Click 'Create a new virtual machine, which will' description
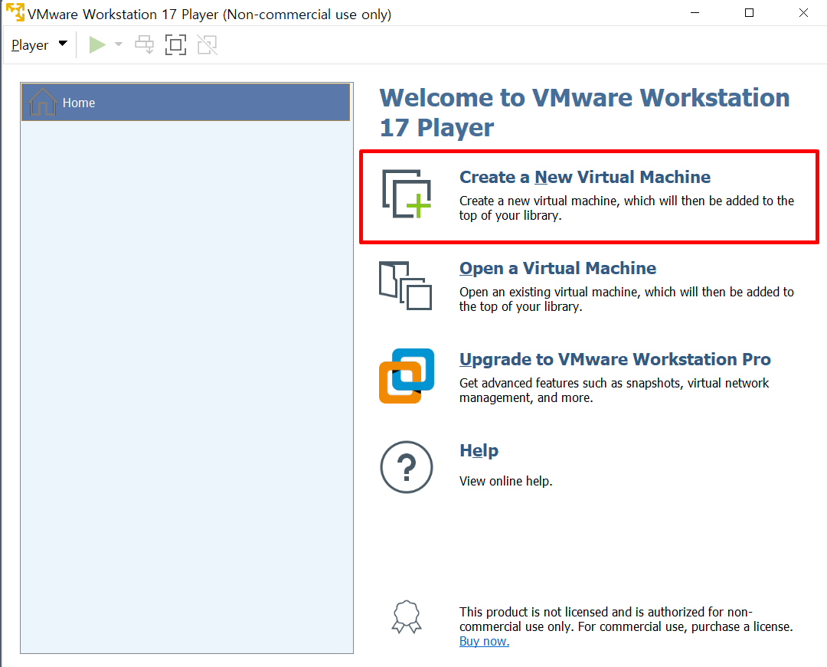Image resolution: width=827 pixels, height=667 pixels. click(x=626, y=208)
